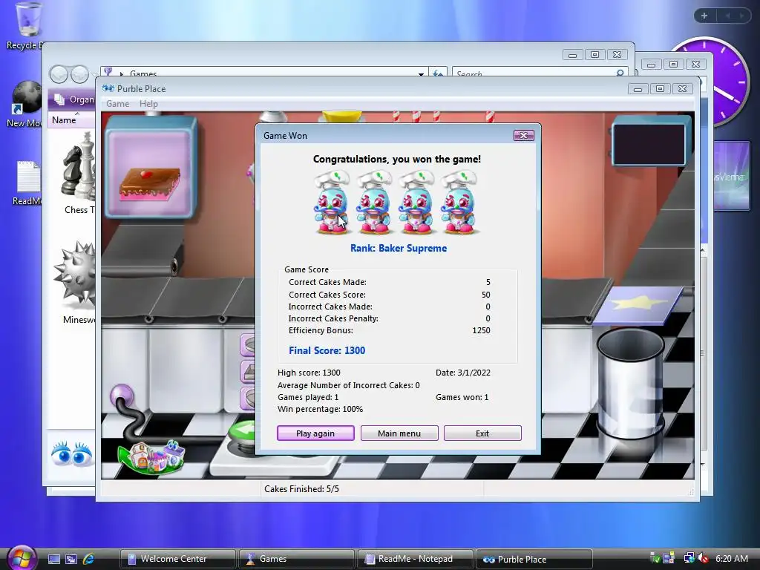
Task: Click the Rank: Baker Supreme text
Action: [x=399, y=248]
